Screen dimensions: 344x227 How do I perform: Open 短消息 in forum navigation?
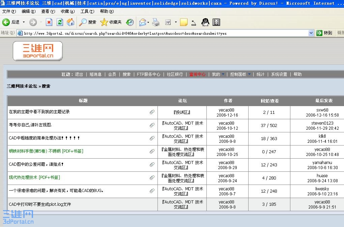pyautogui.click(x=95, y=74)
